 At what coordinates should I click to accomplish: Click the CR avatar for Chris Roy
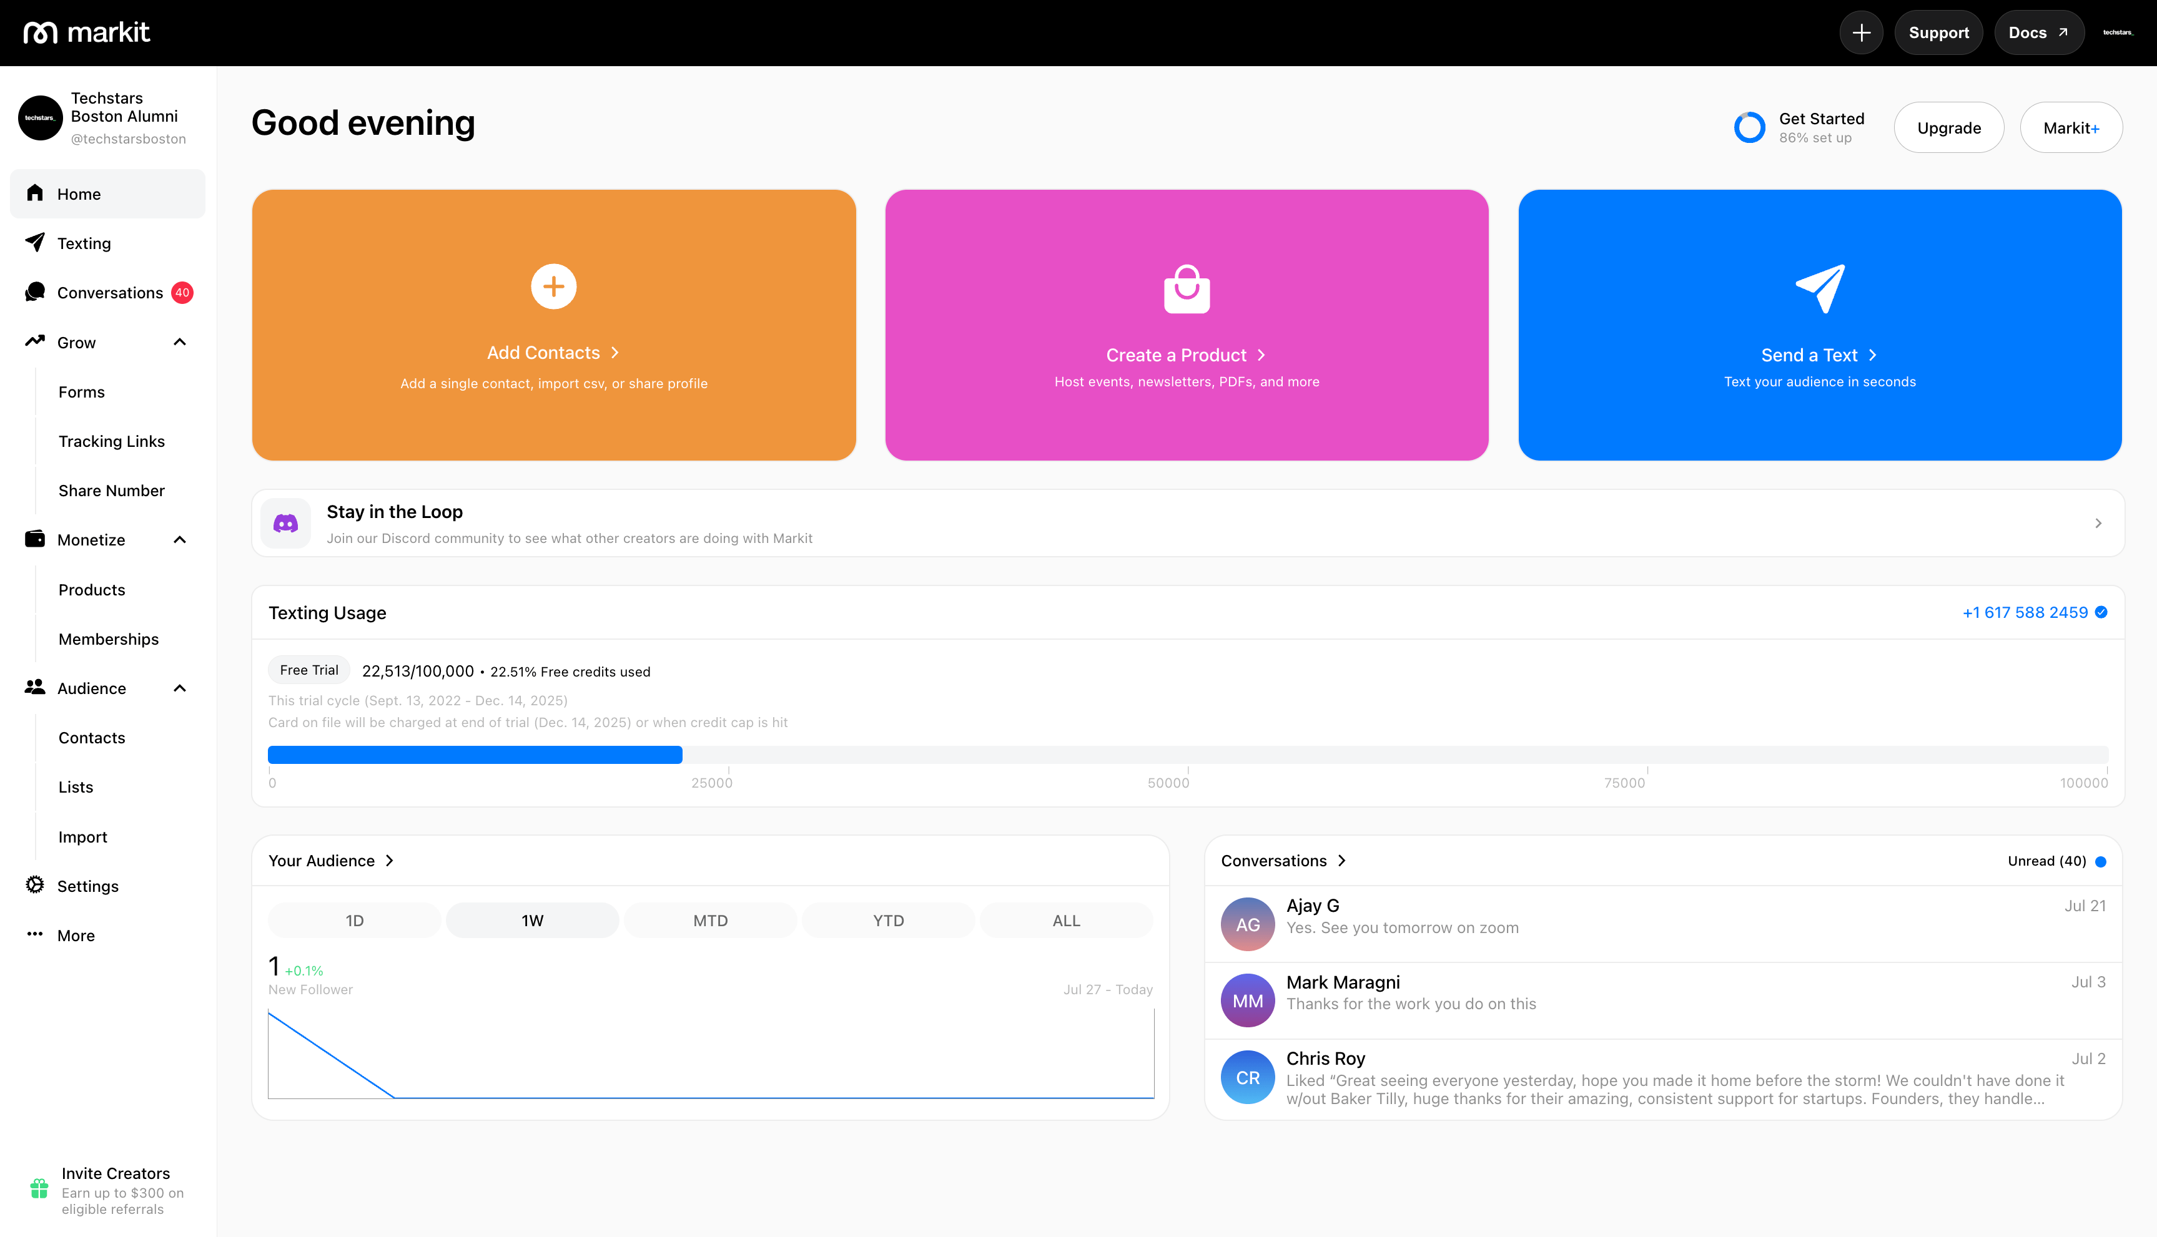1248,1077
